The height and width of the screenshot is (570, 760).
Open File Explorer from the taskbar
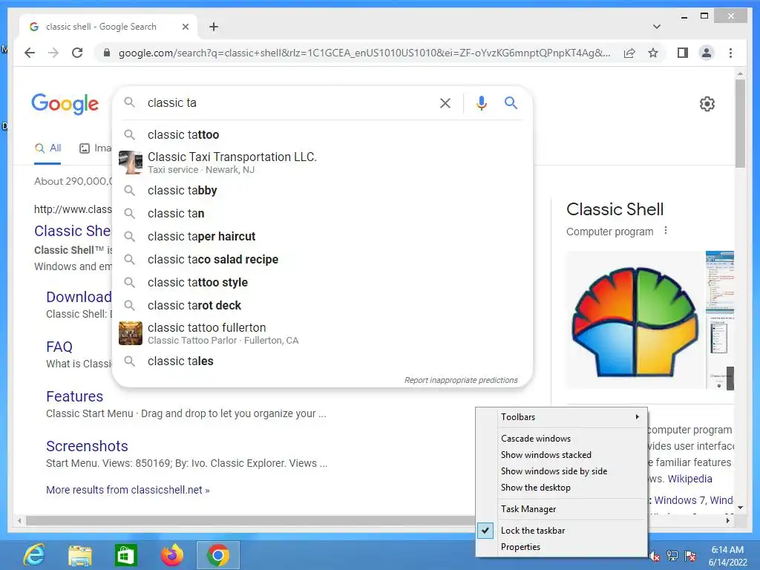click(80, 555)
